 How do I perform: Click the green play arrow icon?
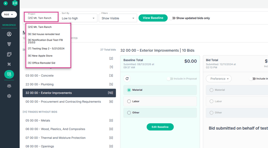pos(6,3)
